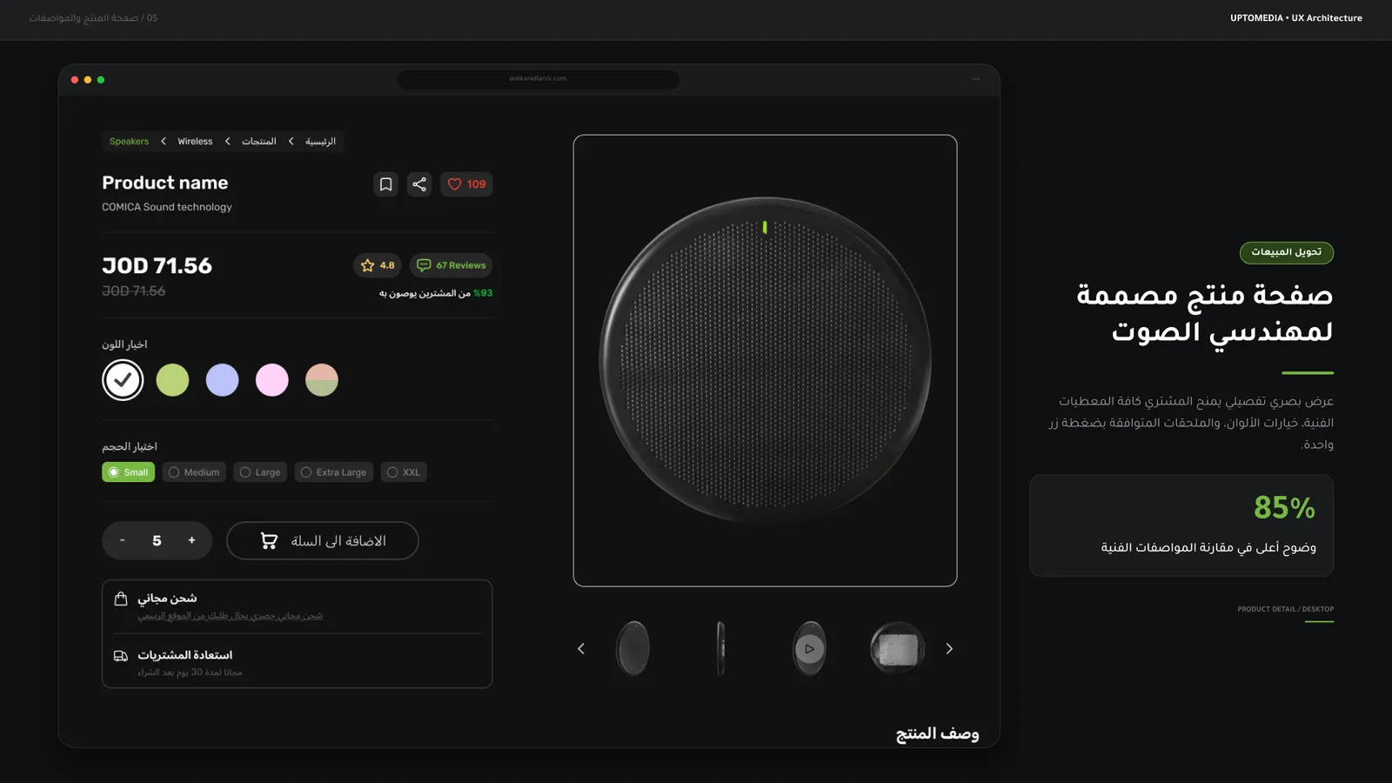Select the XXL size option
This screenshot has height=783, width=1392.
(404, 472)
